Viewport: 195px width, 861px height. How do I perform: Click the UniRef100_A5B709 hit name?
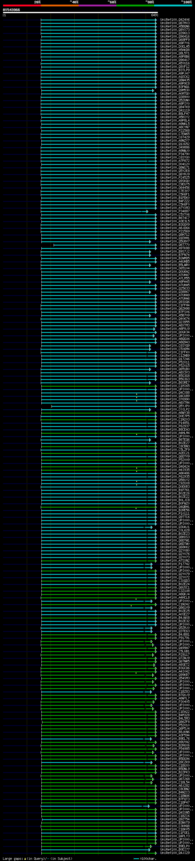[x=175, y=316]
